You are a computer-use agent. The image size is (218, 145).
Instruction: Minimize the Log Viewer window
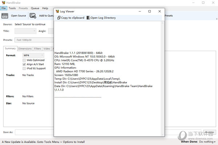[140, 11]
